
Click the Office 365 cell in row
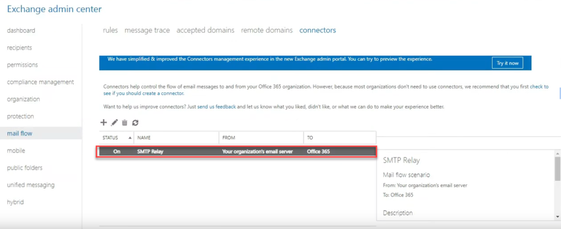click(318, 151)
